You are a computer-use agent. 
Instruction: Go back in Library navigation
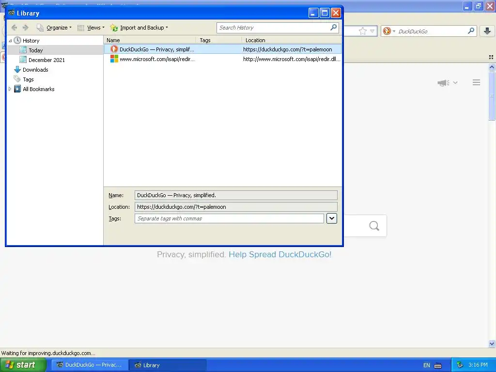pos(14,28)
